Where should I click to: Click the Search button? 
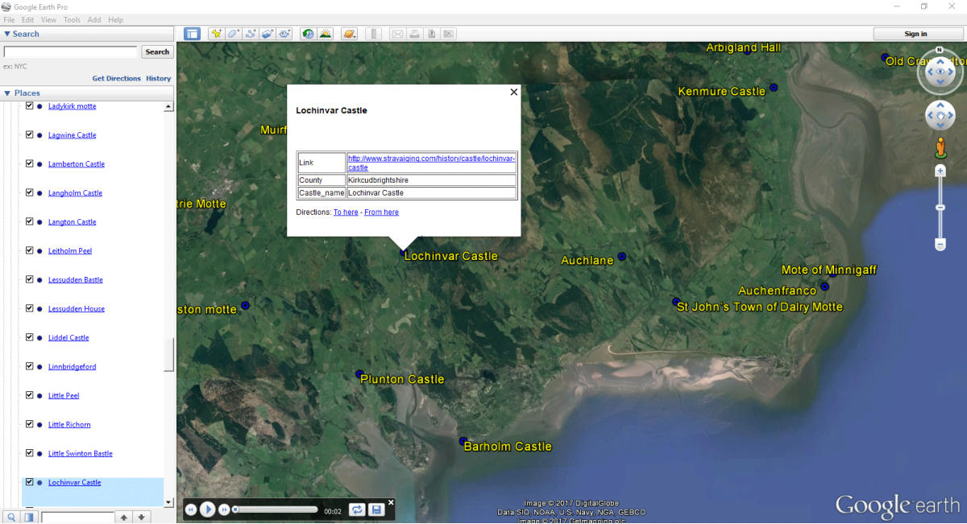click(157, 52)
